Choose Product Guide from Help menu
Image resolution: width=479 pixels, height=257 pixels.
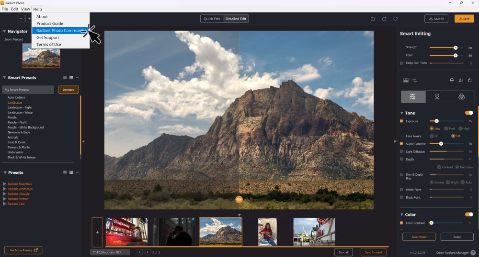click(60, 23)
